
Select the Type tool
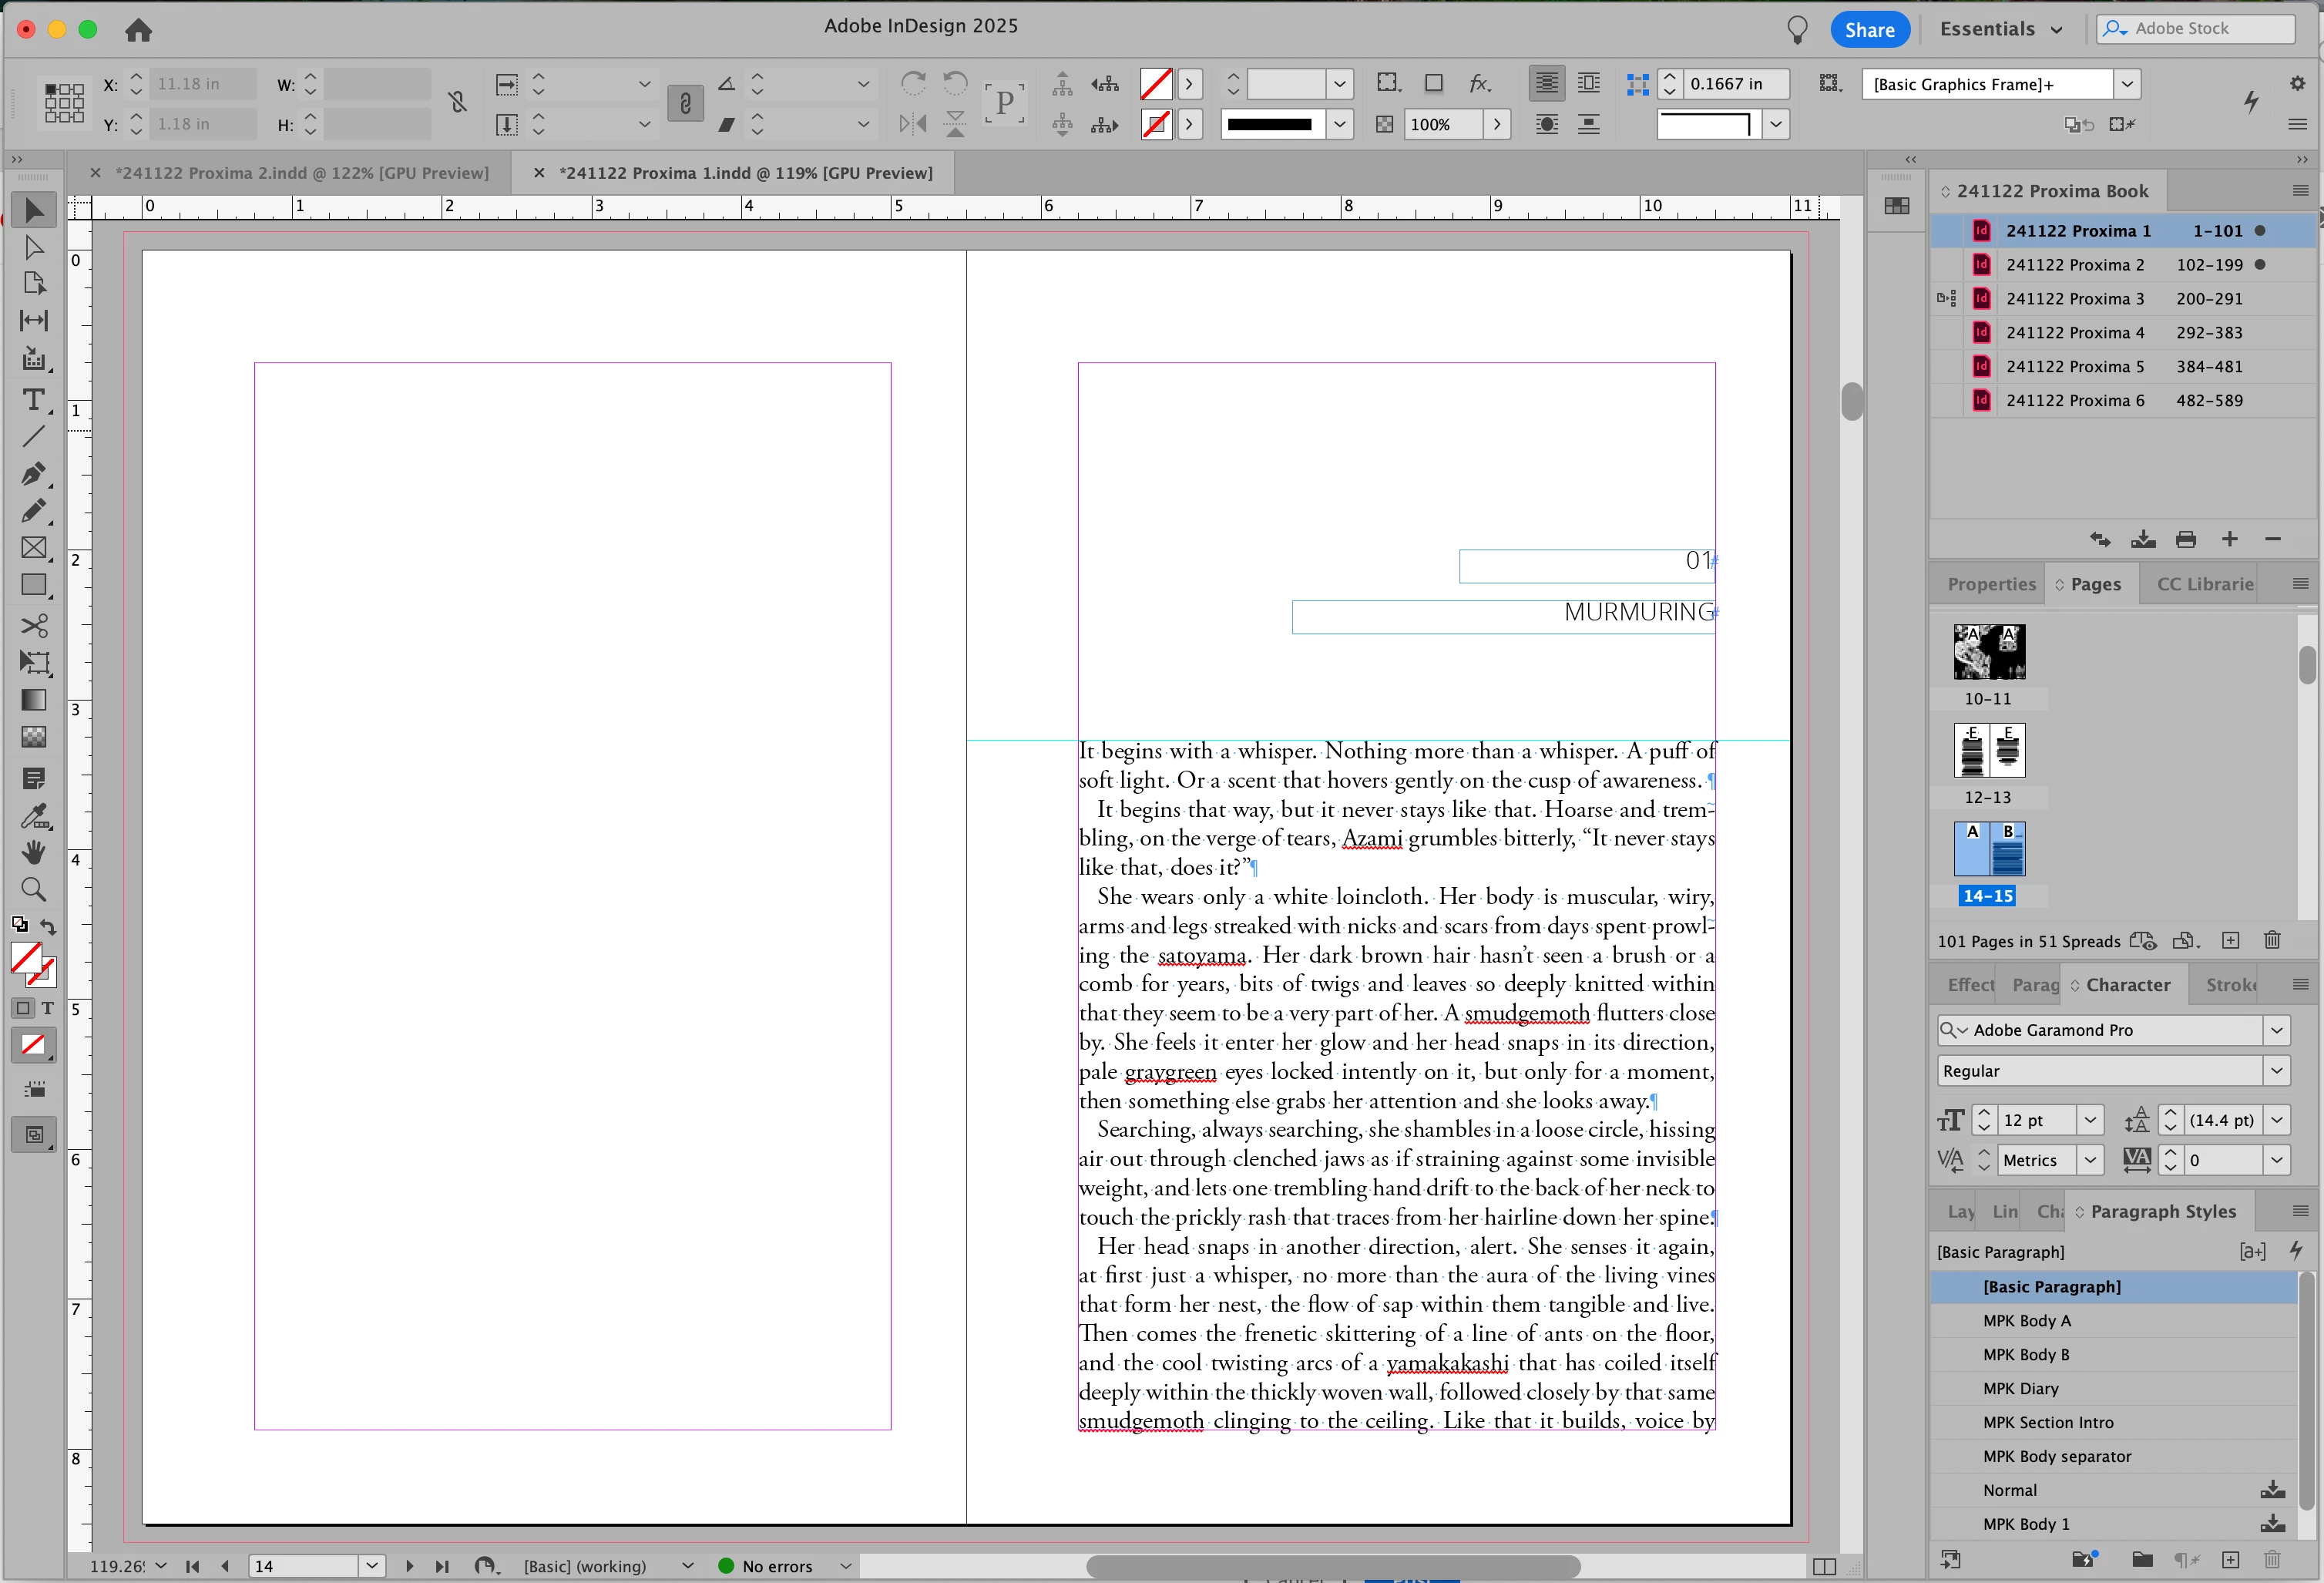tap(33, 400)
